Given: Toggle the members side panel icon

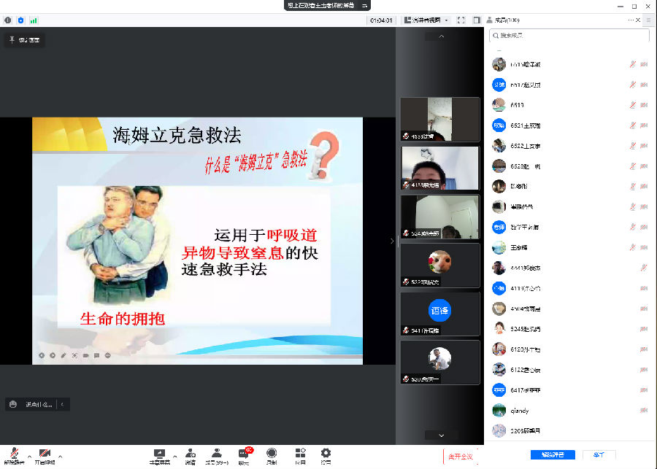Looking at the screenshot, I should [477, 20].
